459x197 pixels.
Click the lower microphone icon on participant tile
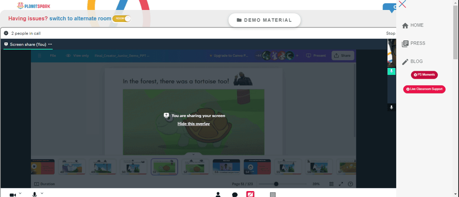point(392,108)
